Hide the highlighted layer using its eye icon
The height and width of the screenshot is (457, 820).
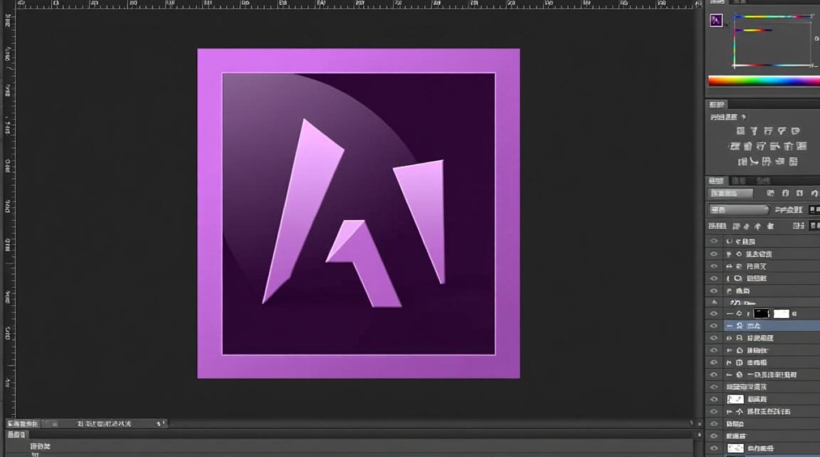[x=714, y=326]
